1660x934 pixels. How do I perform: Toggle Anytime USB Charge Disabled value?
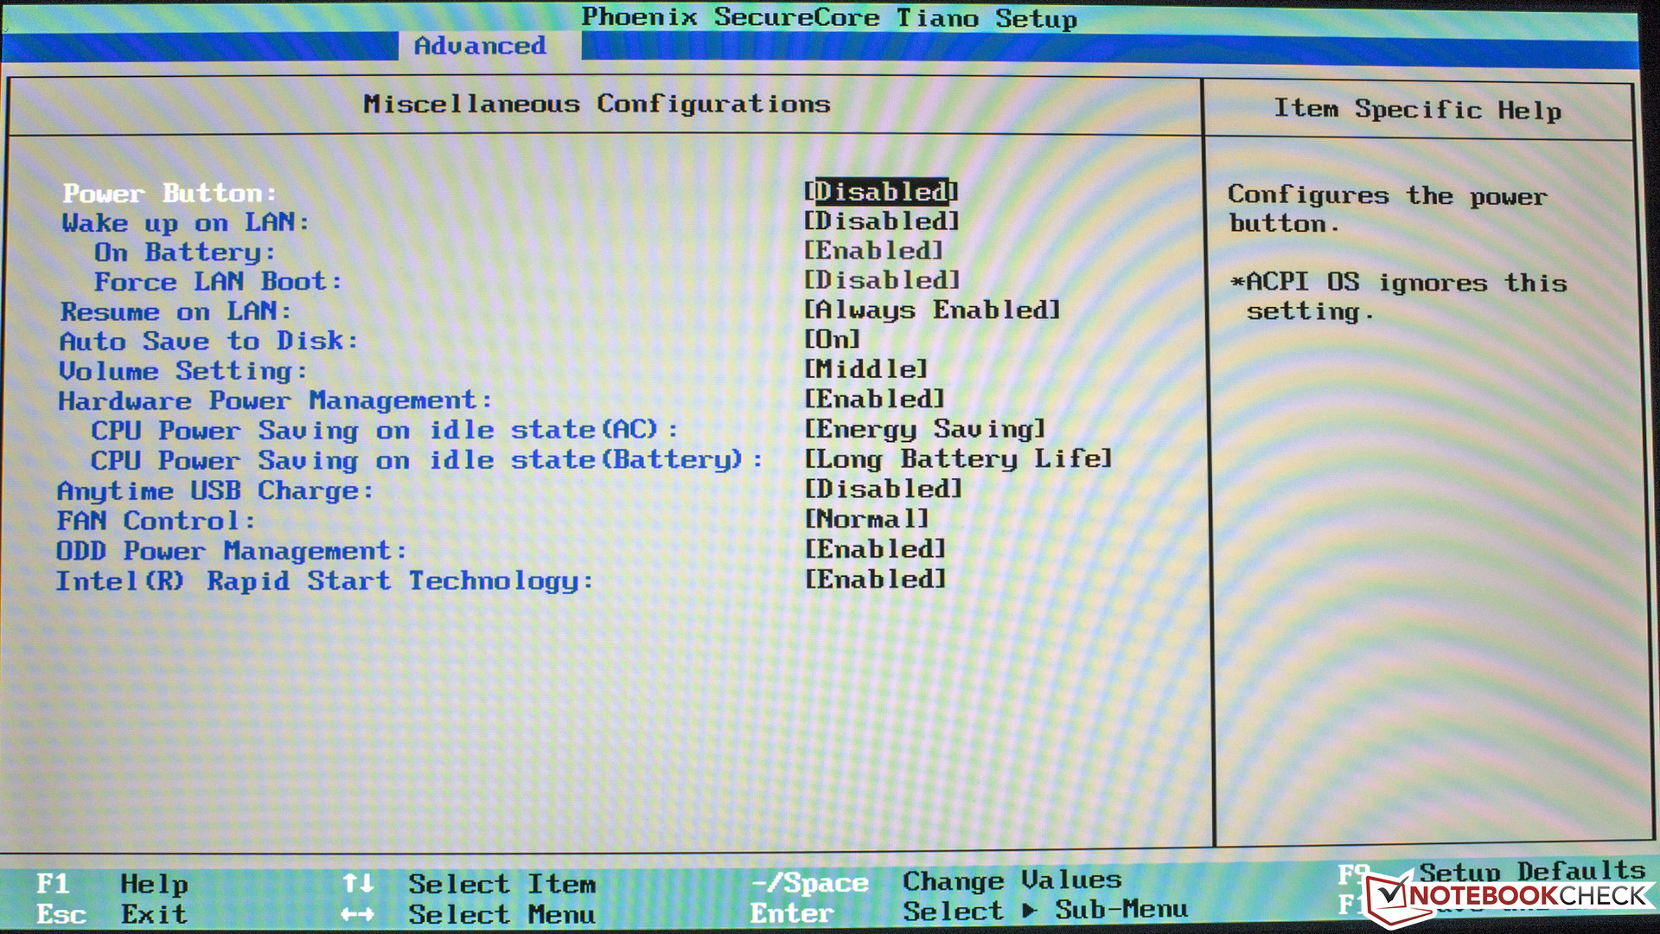tap(883, 489)
